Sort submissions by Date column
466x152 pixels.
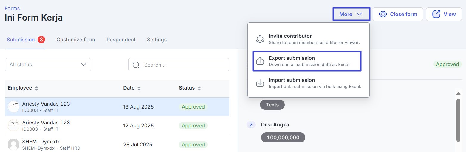(x=139, y=88)
